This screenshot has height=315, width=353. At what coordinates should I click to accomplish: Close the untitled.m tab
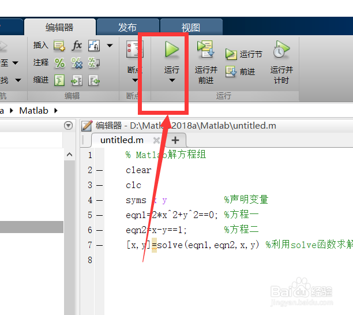pos(156,140)
